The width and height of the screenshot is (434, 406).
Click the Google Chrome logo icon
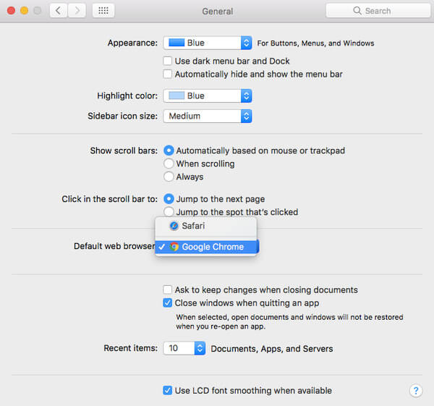pyautogui.click(x=174, y=247)
